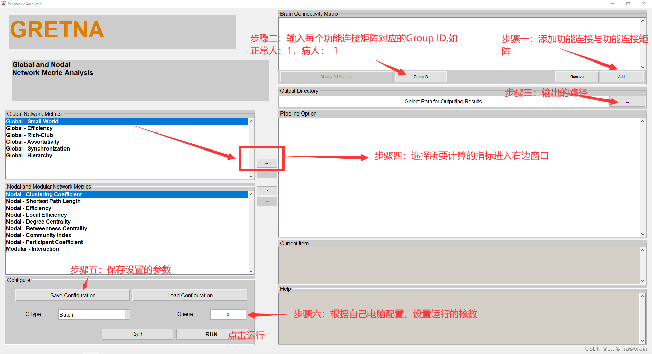Select Nodal - Local Efficiency metric

(127, 215)
